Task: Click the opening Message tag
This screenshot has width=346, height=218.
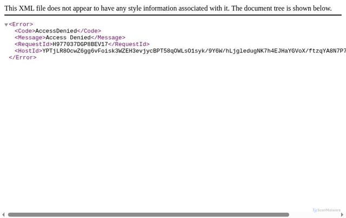Action: [x=30, y=37]
